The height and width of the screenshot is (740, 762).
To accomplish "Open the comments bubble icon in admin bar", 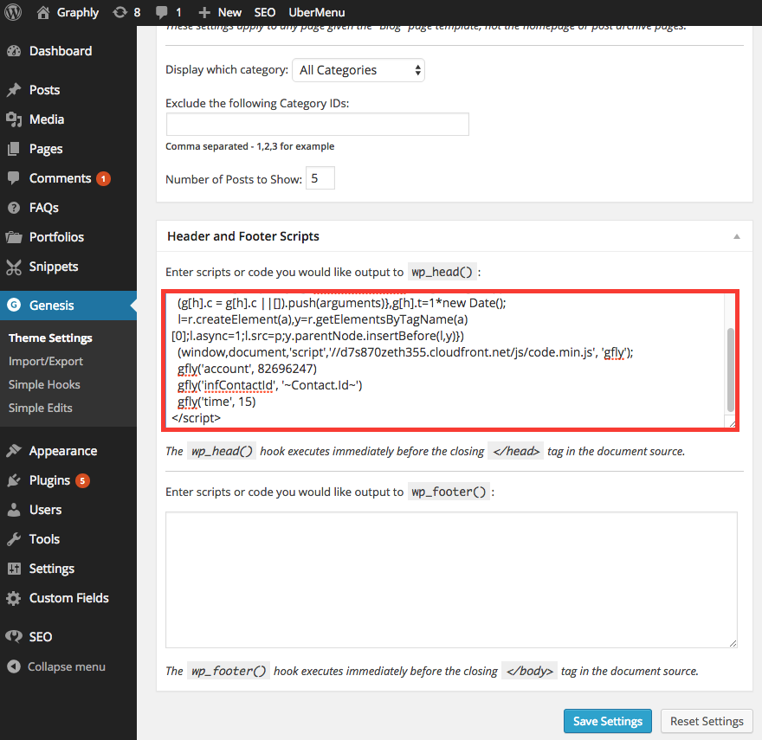I will click(161, 13).
